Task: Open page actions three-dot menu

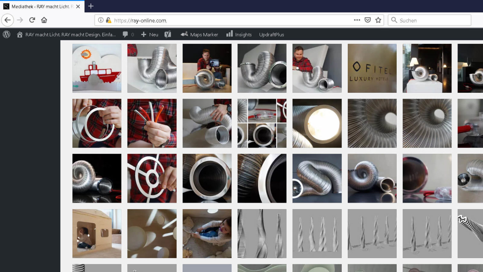Action: (x=357, y=20)
